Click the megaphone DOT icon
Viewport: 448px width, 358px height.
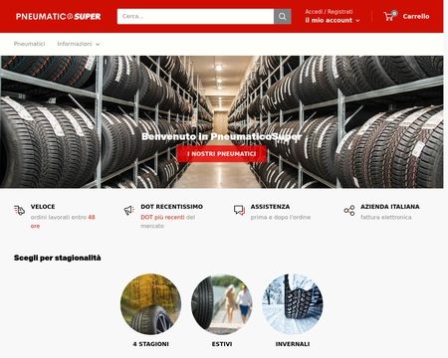(x=129, y=210)
